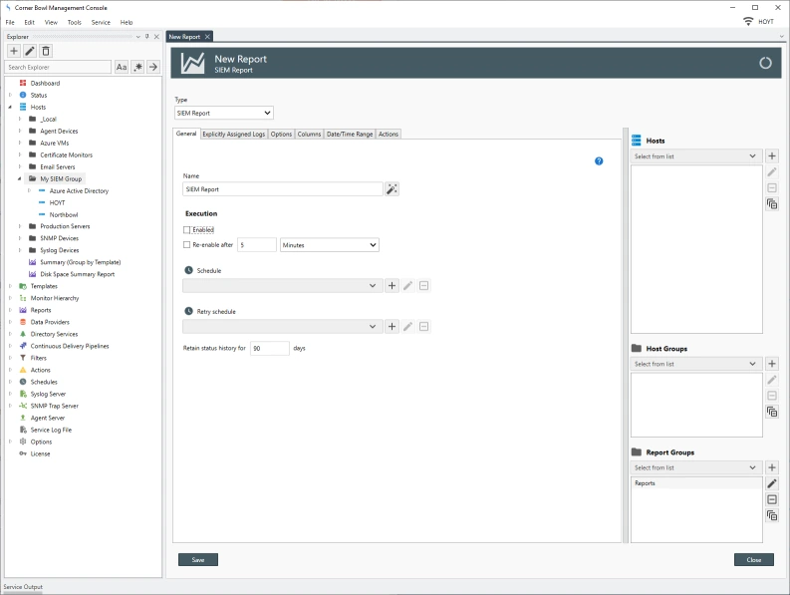
Task: Click the Re-enable after value field
Action: (257, 245)
